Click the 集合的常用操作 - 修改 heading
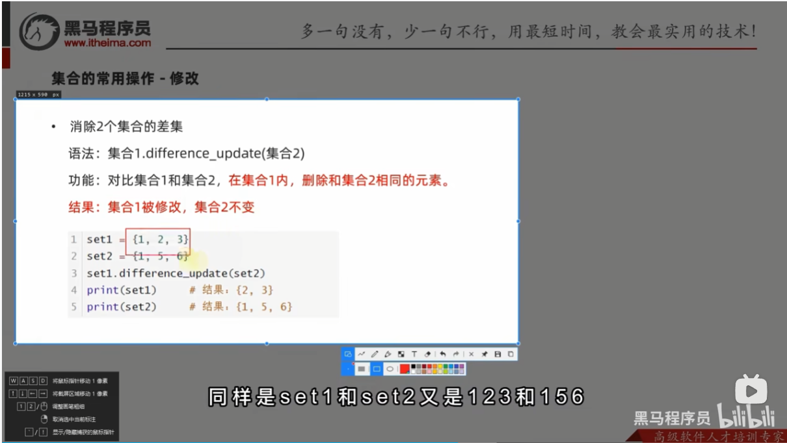Viewport: 787px width, 443px height. [x=125, y=79]
